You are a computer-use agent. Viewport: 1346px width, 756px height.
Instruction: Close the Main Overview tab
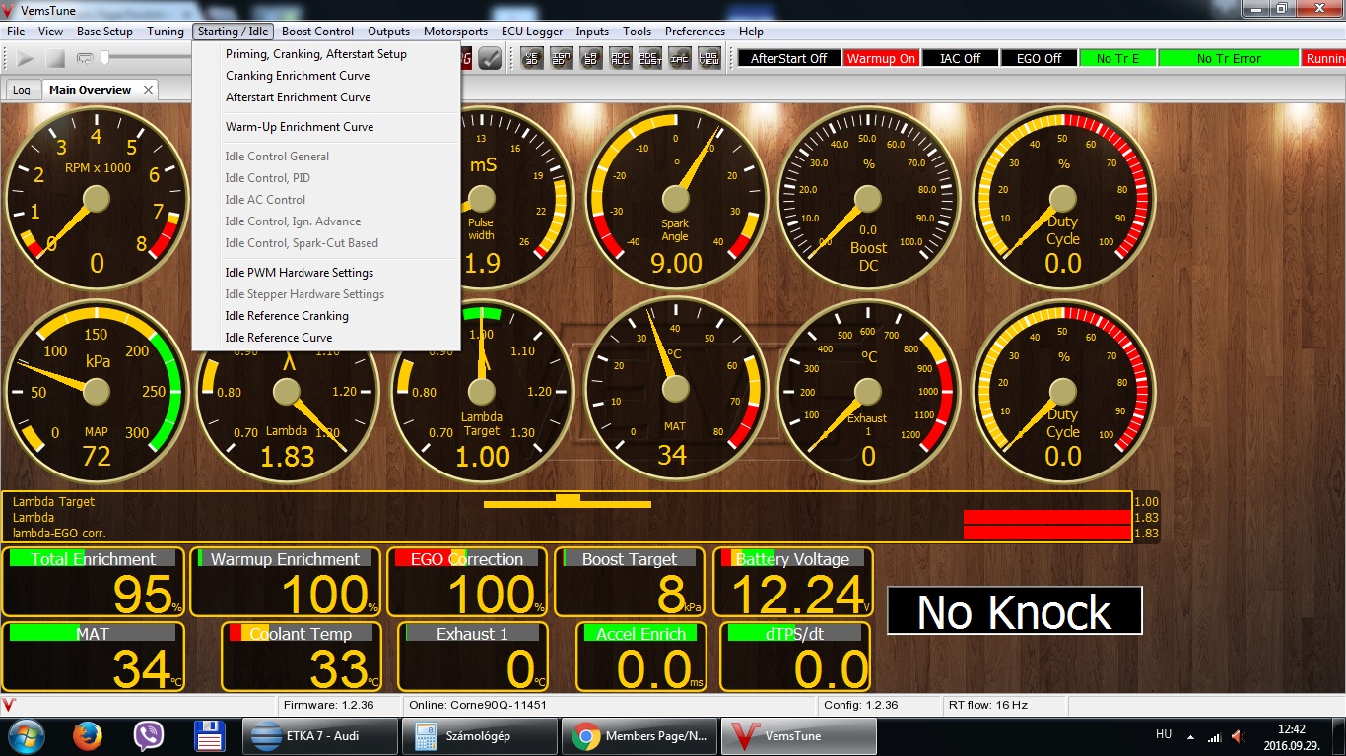tap(148, 90)
